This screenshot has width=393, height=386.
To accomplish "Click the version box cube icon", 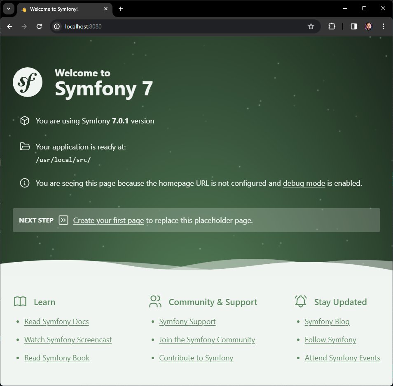I will 25,121.
